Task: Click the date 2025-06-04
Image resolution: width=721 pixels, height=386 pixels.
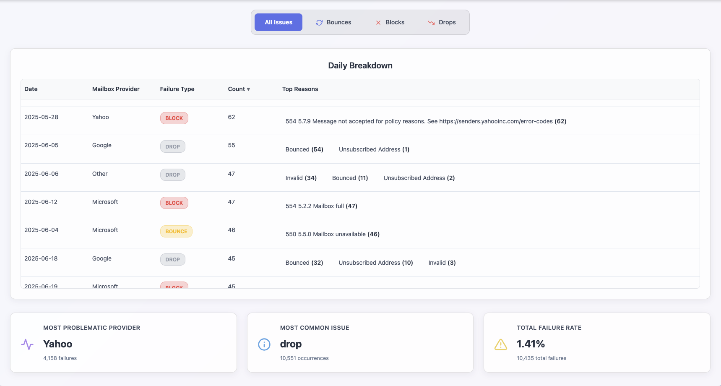Action: [41, 230]
